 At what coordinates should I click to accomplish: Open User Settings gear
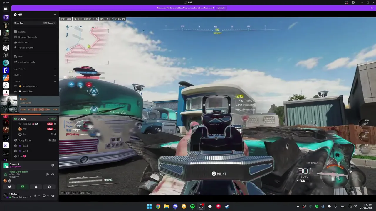pyautogui.click(x=53, y=196)
